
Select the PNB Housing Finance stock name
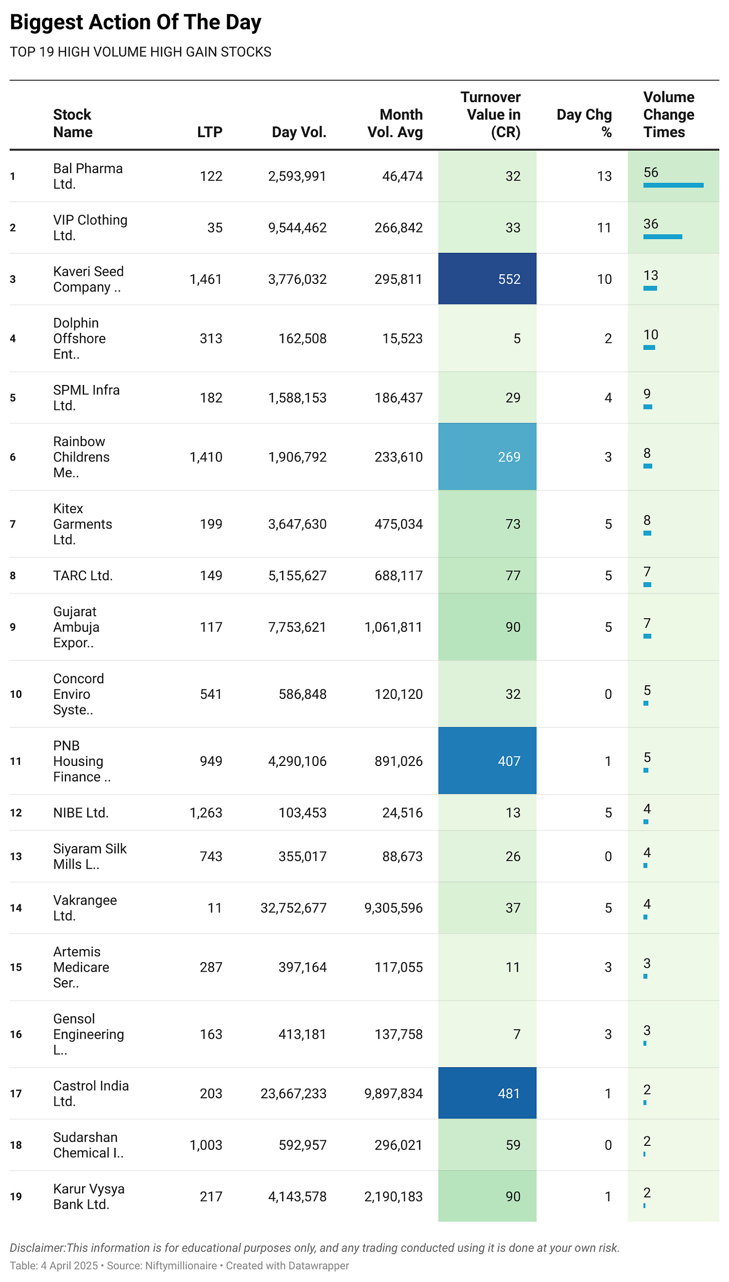tap(82, 761)
